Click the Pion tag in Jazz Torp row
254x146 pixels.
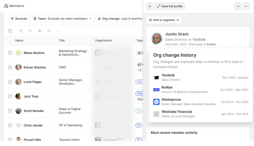[x=139, y=93]
